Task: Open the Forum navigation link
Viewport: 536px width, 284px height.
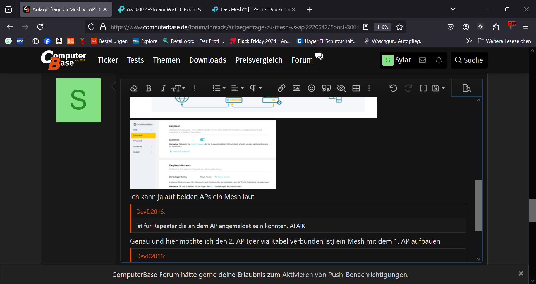Action: click(302, 60)
